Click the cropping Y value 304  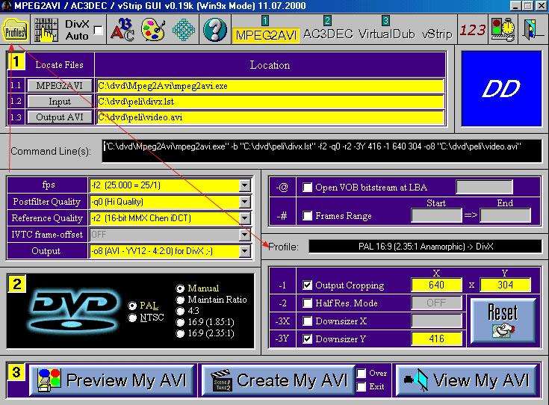[x=505, y=285]
